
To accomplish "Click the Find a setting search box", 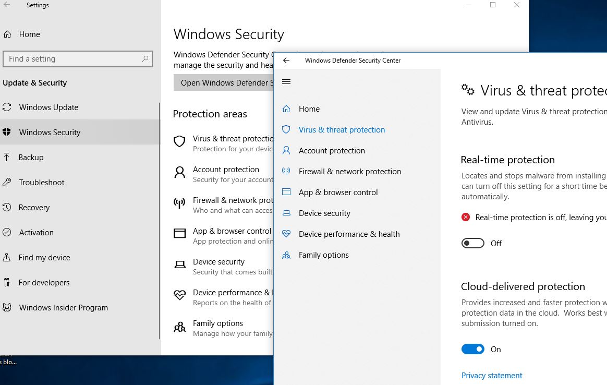I will pos(73,59).
